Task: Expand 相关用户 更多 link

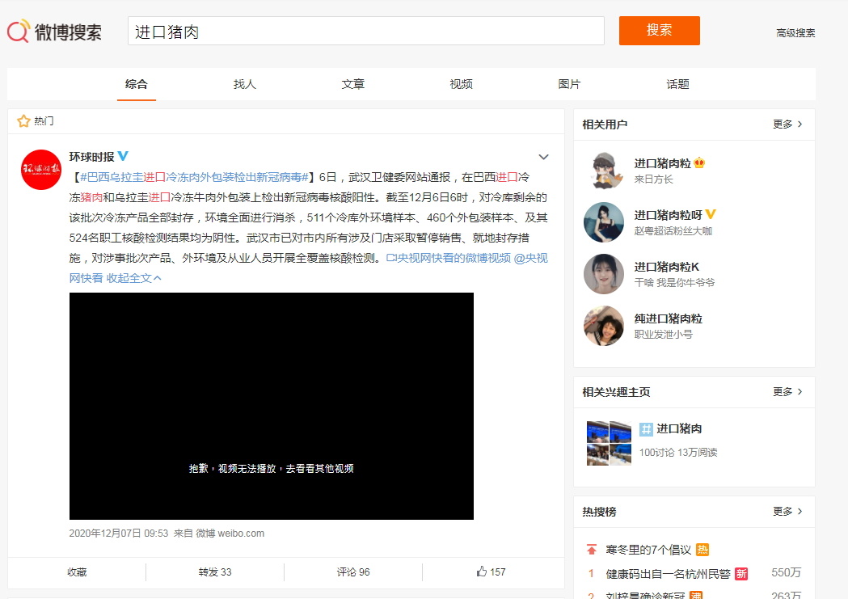Action: (787, 124)
